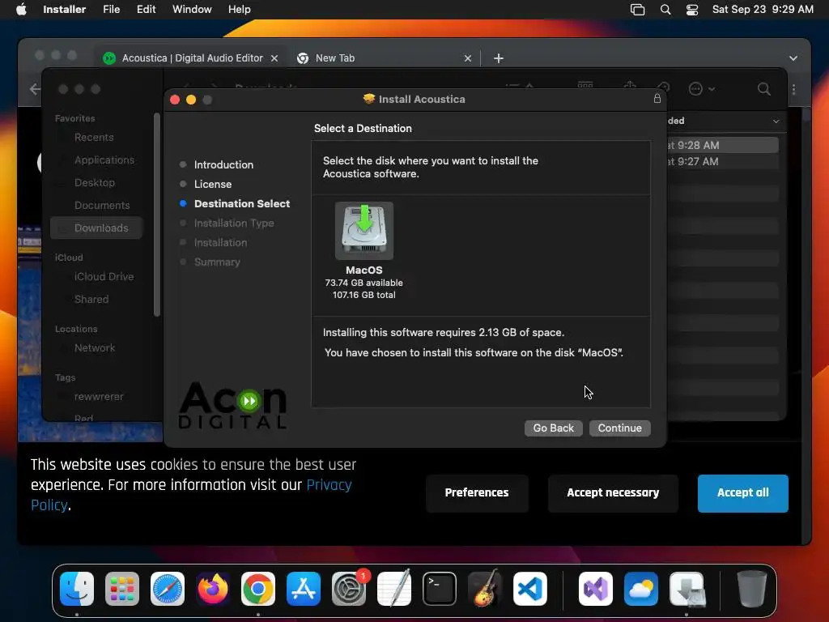Screen dimensions: 829x622
Task: Open the App Store from the Dock
Action: pyautogui.click(x=304, y=589)
